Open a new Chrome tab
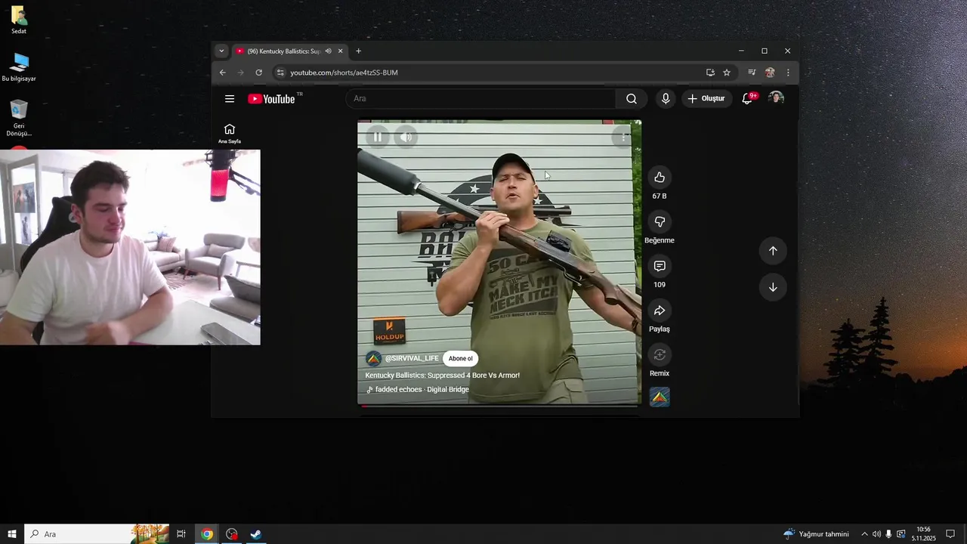 click(358, 51)
